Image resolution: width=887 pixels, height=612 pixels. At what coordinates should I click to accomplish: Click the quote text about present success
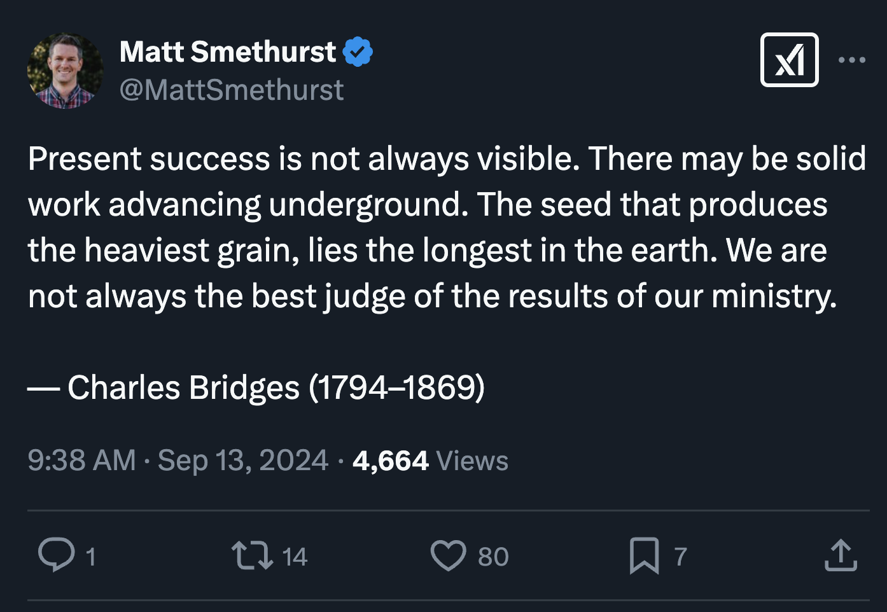coord(445,227)
